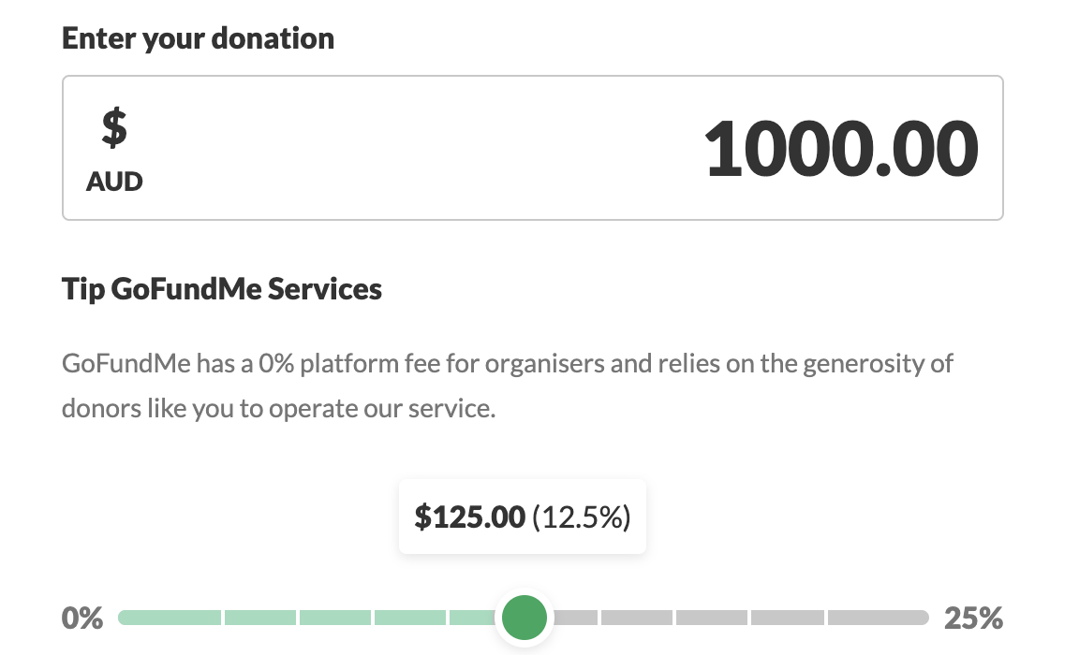Click the first gray segment right of handle
1079x655 pixels.
coord(575,618)
